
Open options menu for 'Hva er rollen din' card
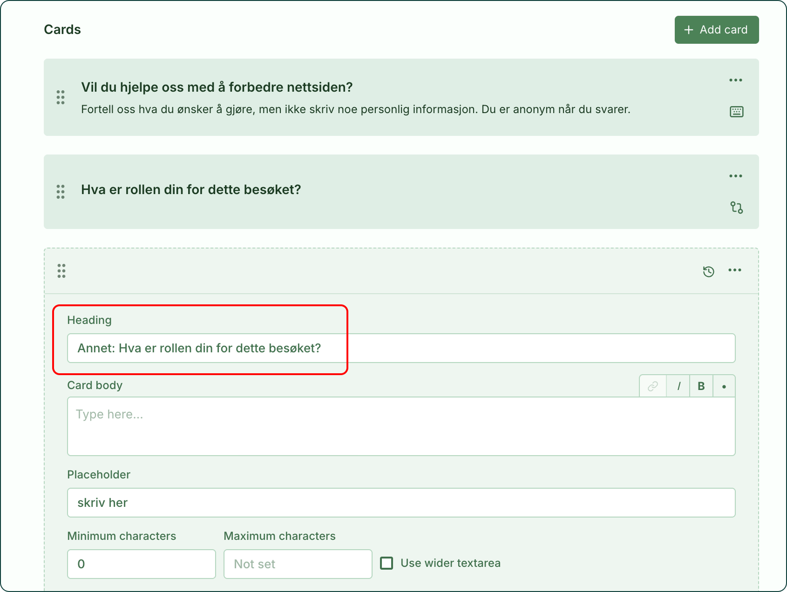tap(736, 176)
